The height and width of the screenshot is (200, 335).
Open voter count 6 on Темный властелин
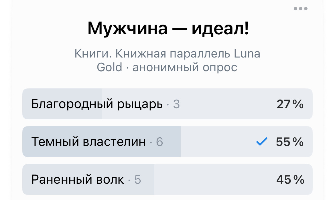click(160, 142)
